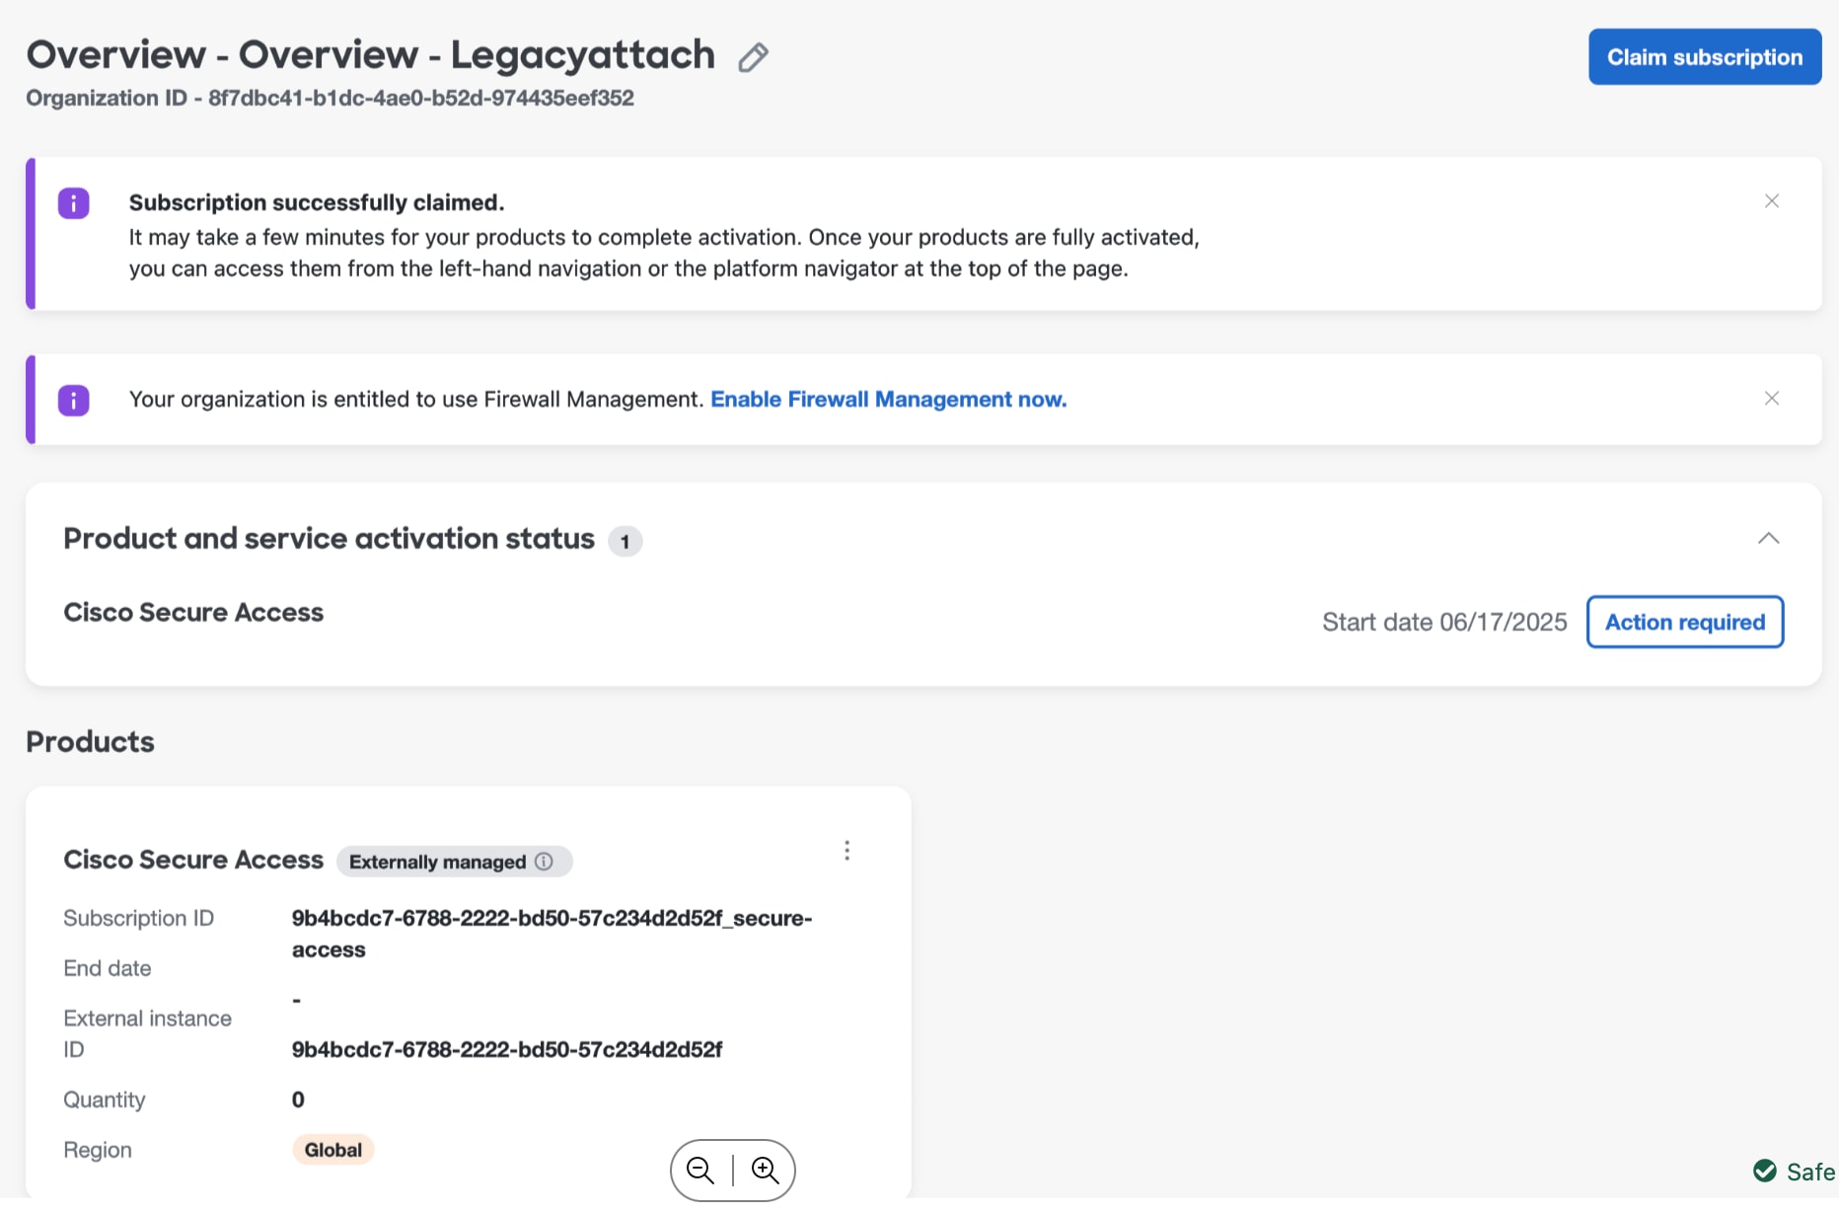
Task: Click the Global region tag
Action: tap(333, 1150)
